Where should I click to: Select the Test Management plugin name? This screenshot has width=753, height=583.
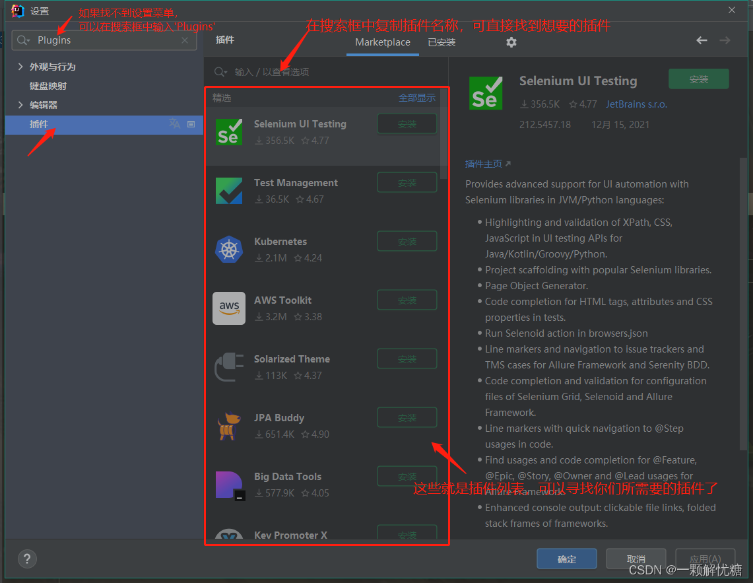(x=296, y=183)
